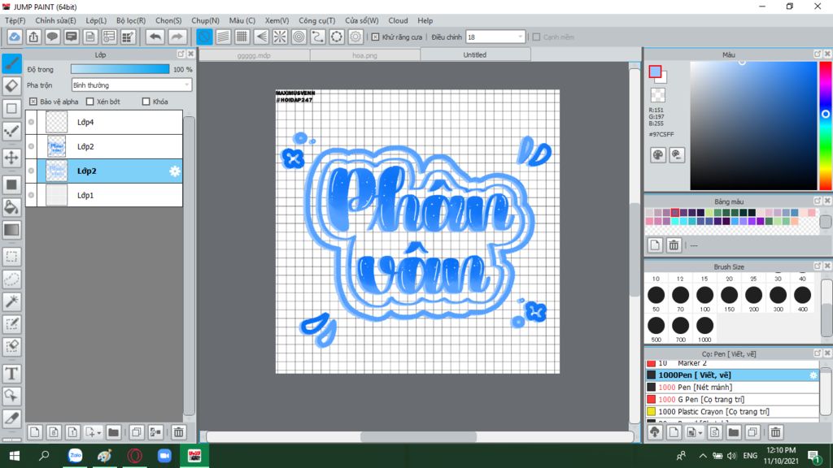
Task: Show hidden system tray icons
Action: click(702, 456)
